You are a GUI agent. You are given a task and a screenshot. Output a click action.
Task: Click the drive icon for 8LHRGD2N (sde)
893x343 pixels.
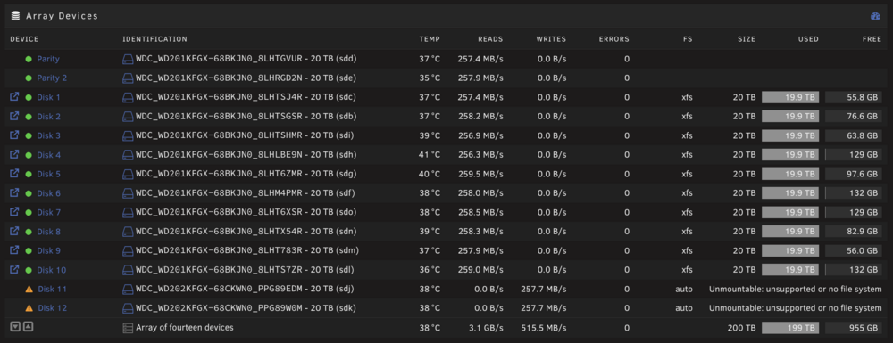coord(128,78)
